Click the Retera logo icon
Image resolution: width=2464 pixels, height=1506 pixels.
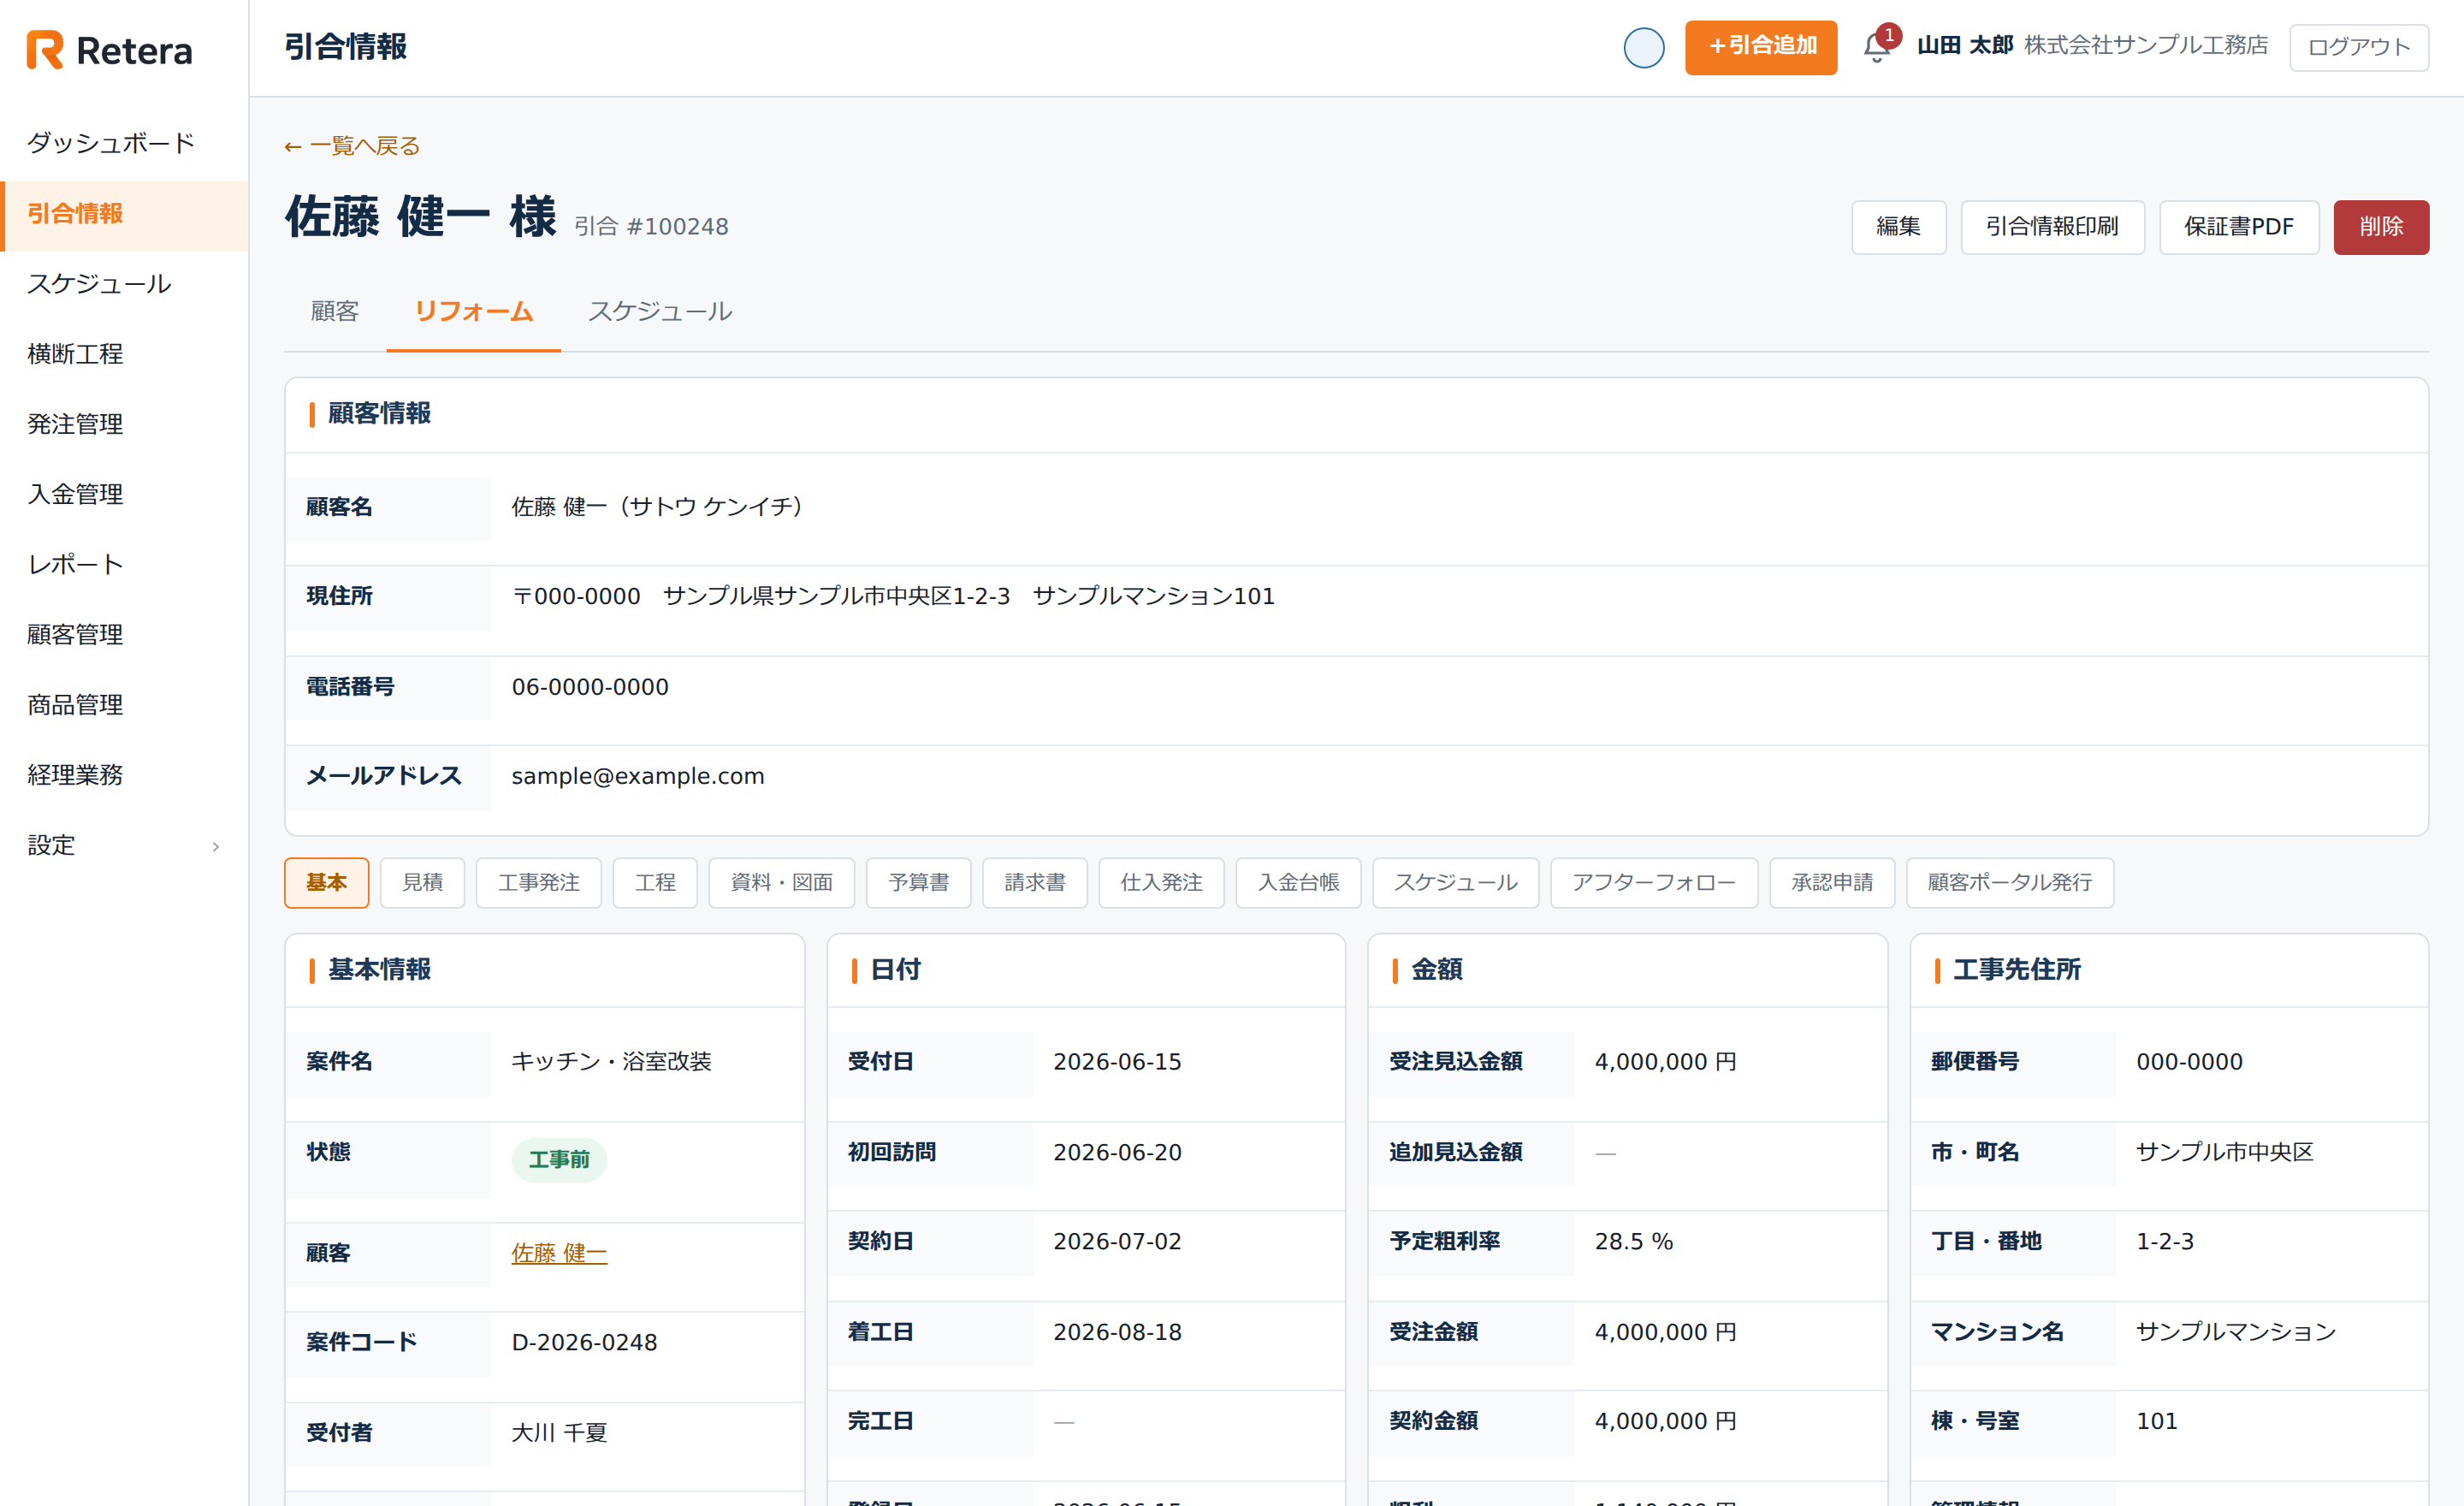click(44, 49)
